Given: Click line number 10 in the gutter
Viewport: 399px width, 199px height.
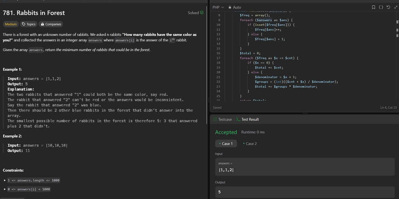Looking at the screenshot, I should [x=218, y=25].
